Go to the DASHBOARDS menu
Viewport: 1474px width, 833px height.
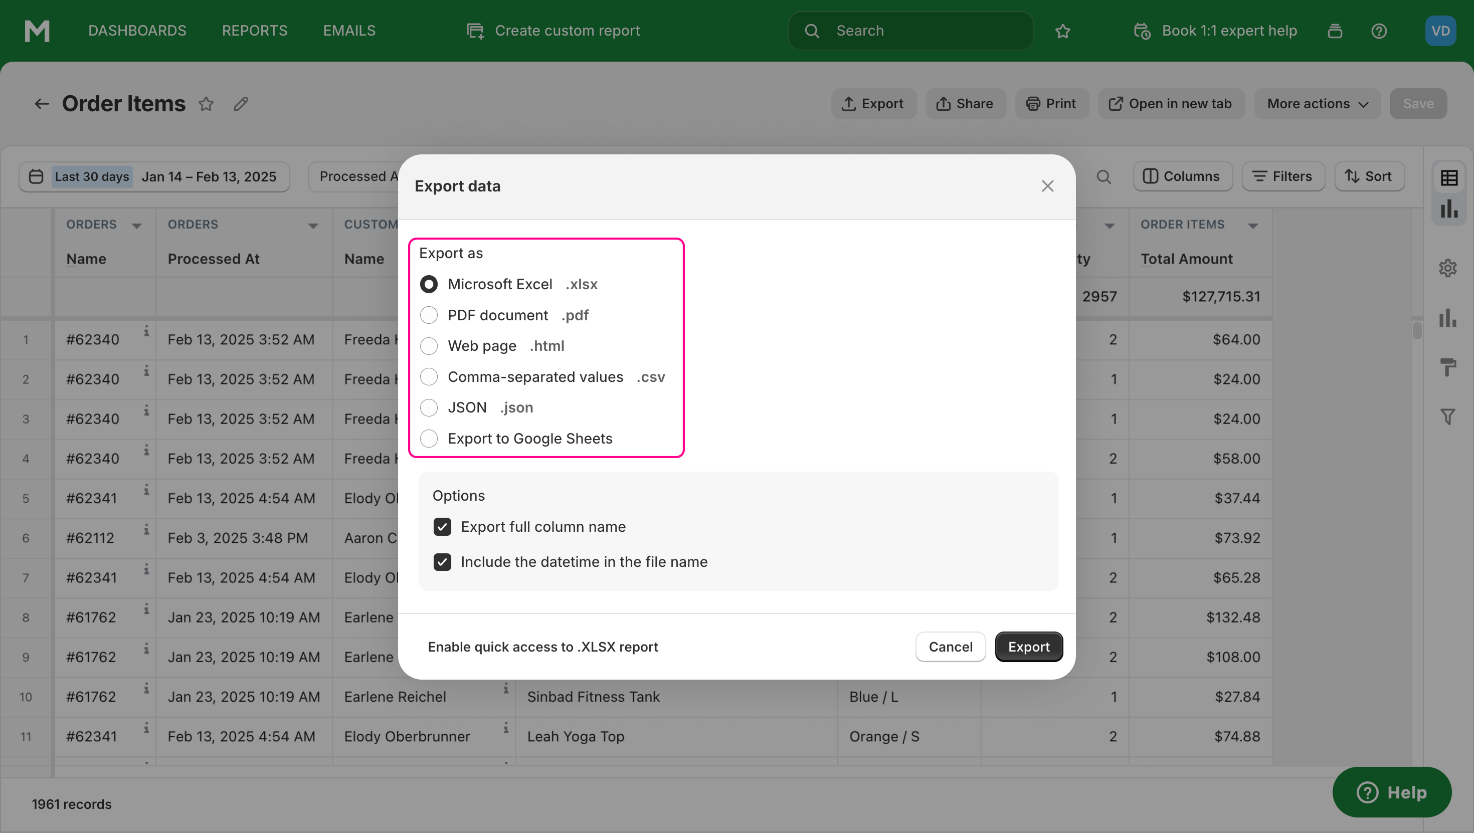[x=137, y=31]
